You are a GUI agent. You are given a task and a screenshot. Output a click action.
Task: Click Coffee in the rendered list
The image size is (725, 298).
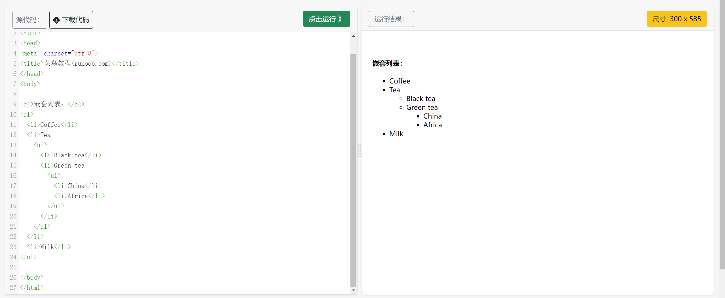point(400,81)
